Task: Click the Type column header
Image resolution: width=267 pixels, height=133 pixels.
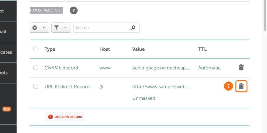Action: (50, 49)
